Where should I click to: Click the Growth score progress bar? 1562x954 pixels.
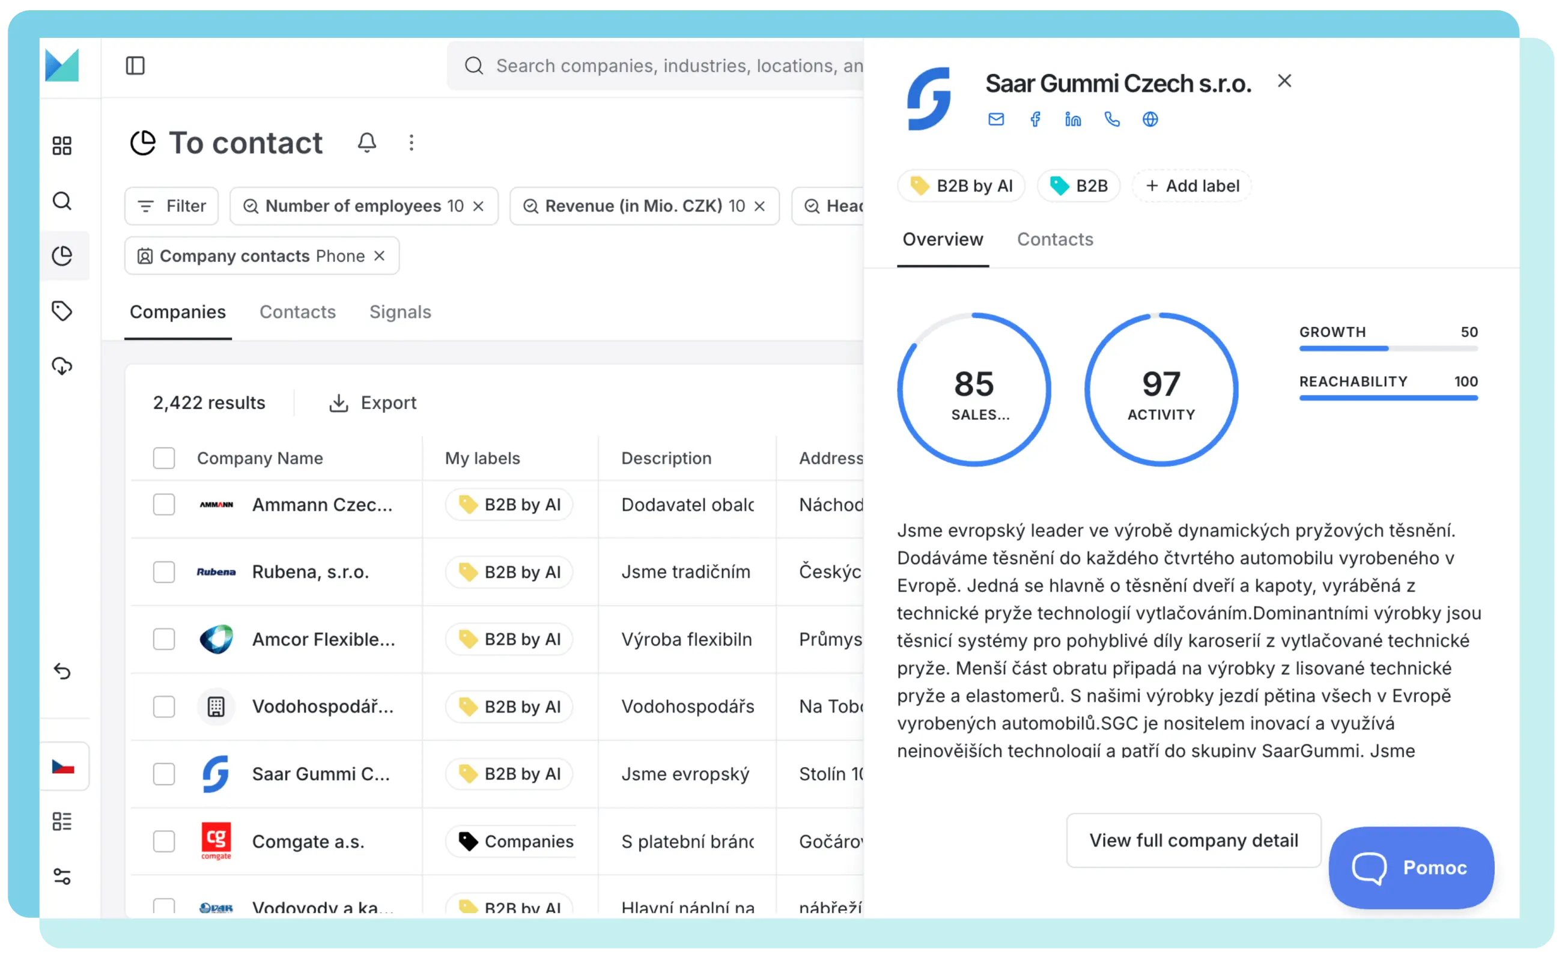[1388, 348]
